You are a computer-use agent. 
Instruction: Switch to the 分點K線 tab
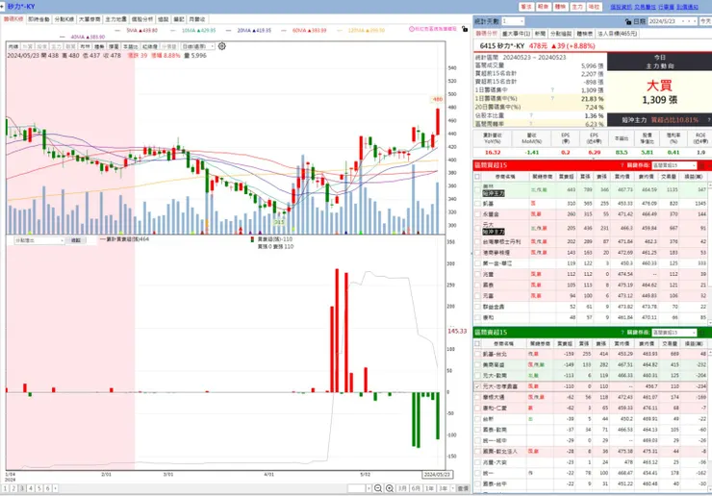pyautogui.click(x=64, y=19)
